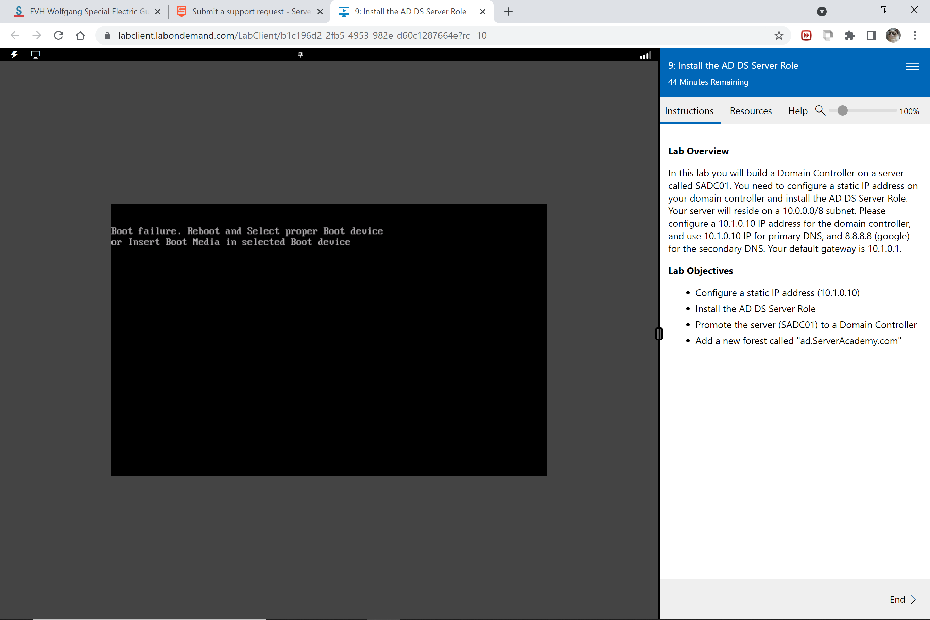Open the Help tab
Image resolution: width=930 pixels, height=620 pixels.
797,111
